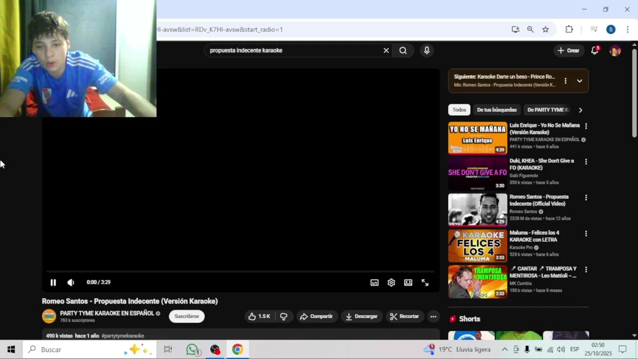
Task: Select the 'Todos' filter chip
Action: [x=459, y=110]
